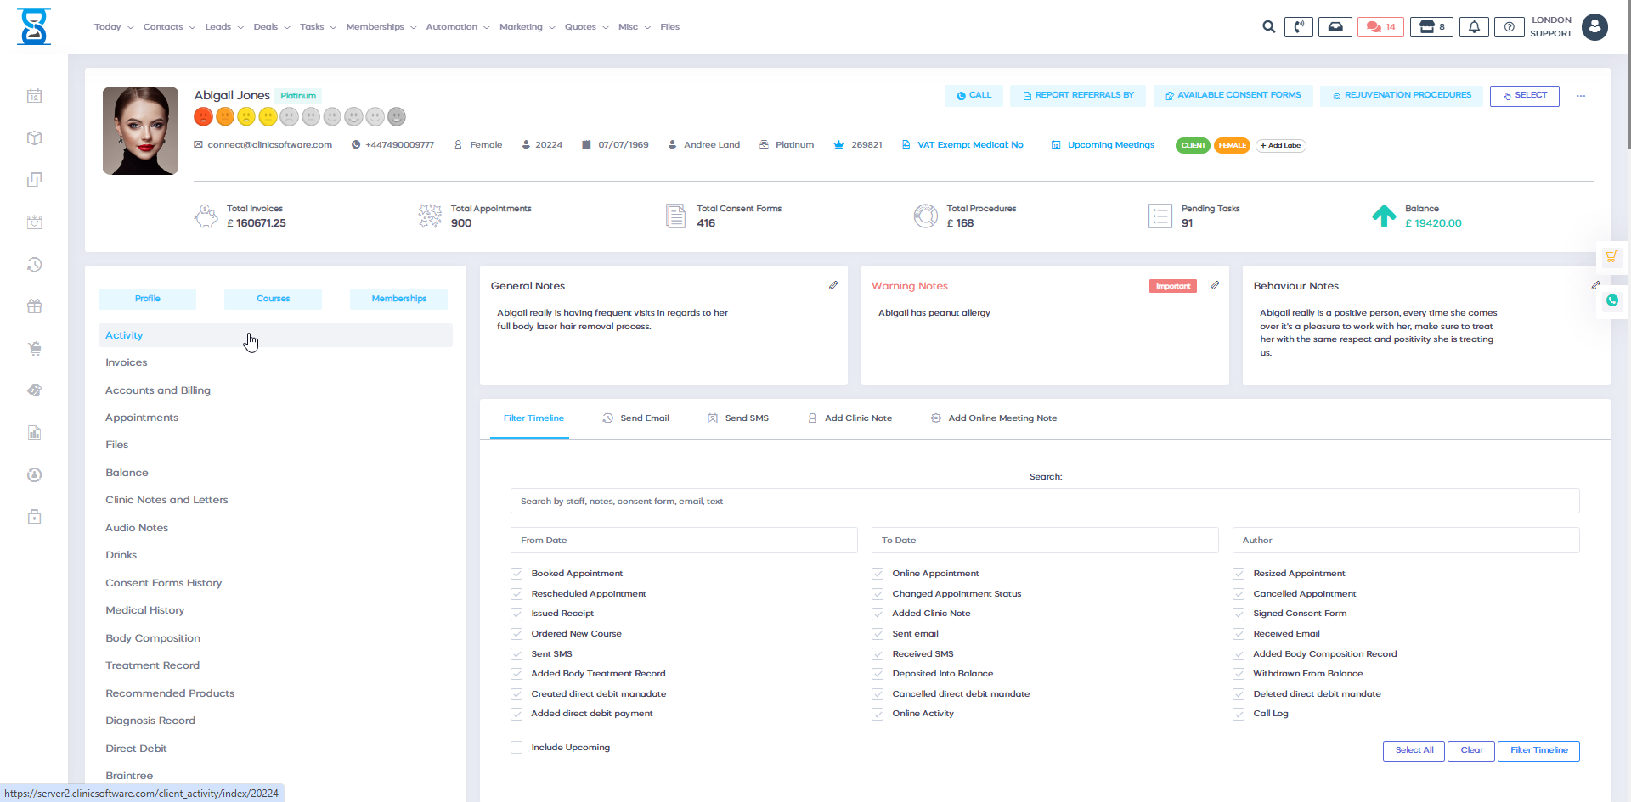
Task: Click the red angry face rating
Action: [203, 116]
